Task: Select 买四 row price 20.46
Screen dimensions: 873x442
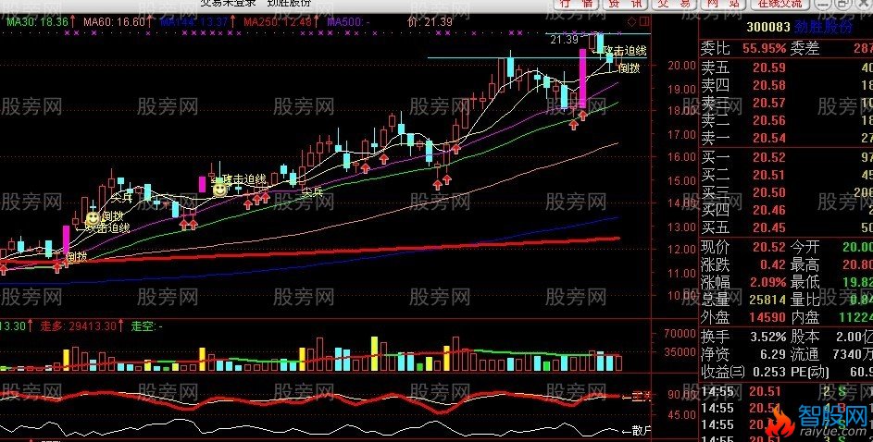Action: pyautogui.click(x=769, y=210)
